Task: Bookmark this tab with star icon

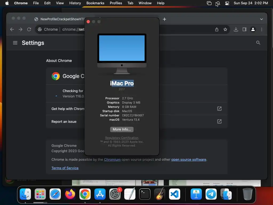Action: pos(225,29)
